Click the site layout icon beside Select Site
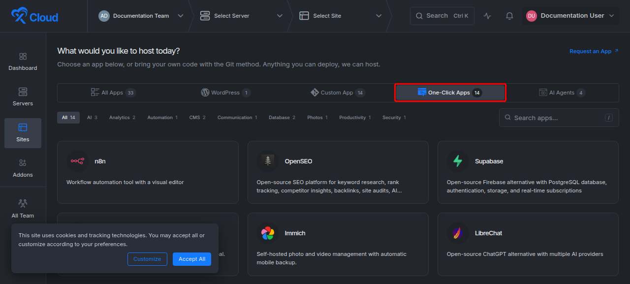This screenshot has height=284, width=630. pos(304,16)
